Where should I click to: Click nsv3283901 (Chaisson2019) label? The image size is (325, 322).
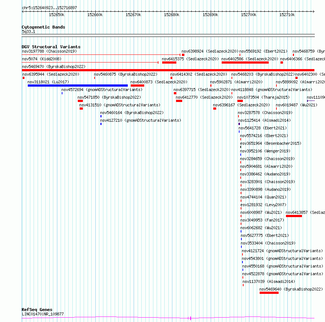[x=268, y=182]
